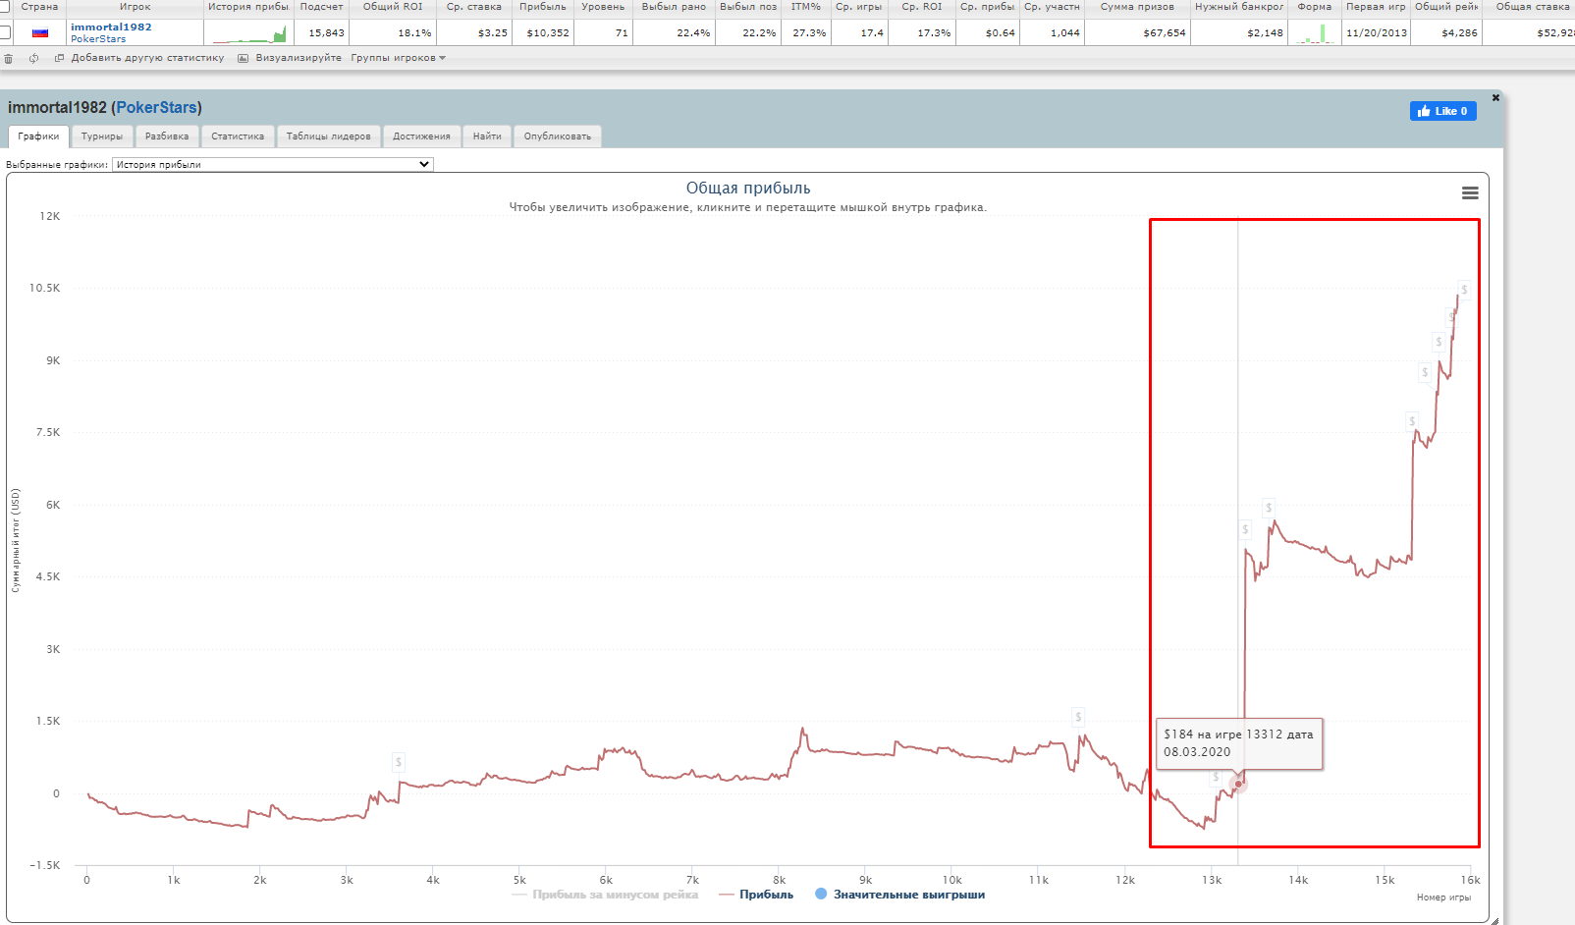1575x925 pixels.
Task: Open the Статистика tab
Action: pos(238,136)
